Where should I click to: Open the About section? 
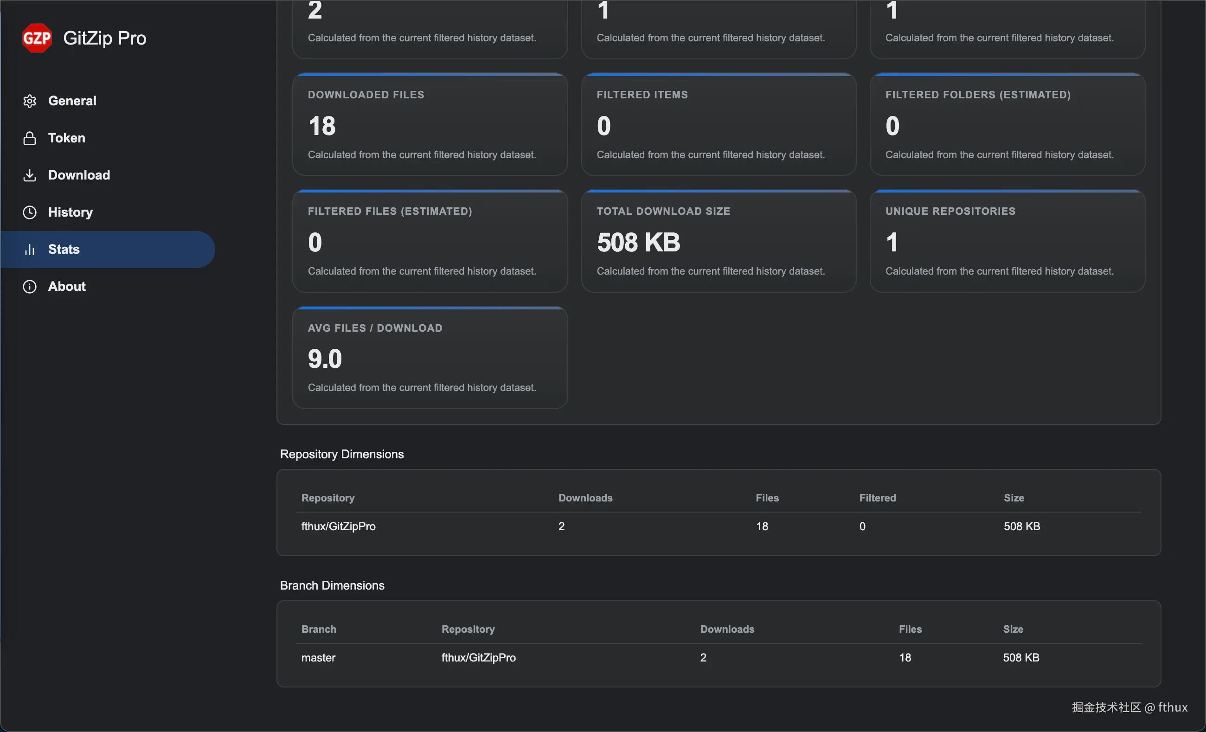click(108, 286)
